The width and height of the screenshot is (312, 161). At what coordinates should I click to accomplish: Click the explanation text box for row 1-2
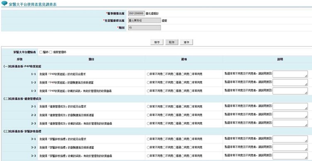click(x=290, y=83)
